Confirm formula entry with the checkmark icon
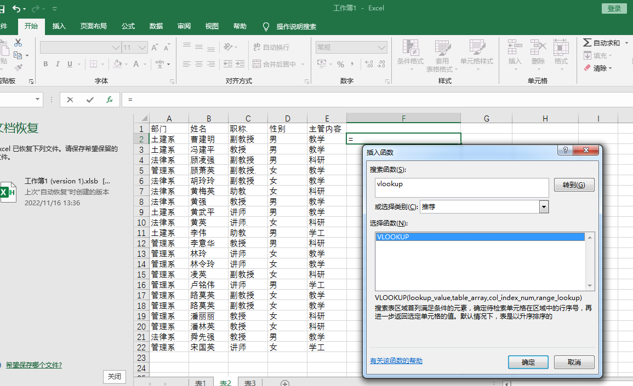 pyautogui.click(x=90, y=100)
